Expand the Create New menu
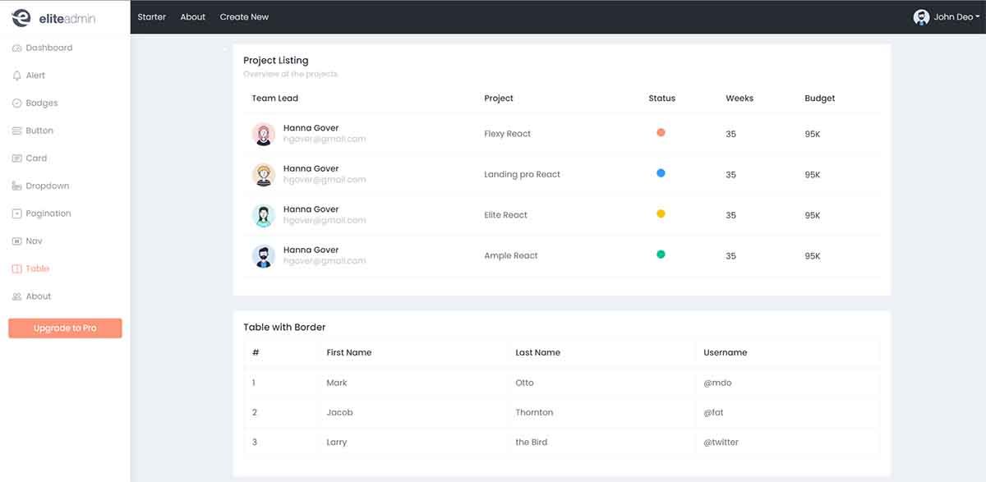The width and height of the screenshot is (986, 482). click(x=244, y=16)
